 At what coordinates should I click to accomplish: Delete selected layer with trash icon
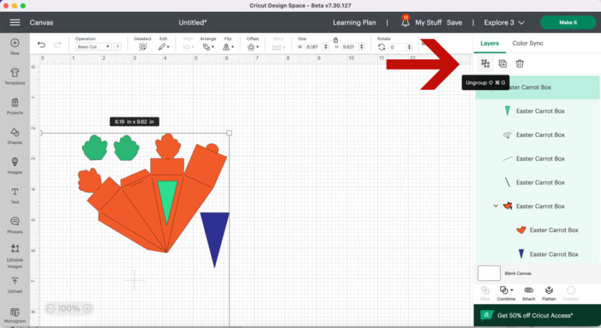click(x=520, y=64)
